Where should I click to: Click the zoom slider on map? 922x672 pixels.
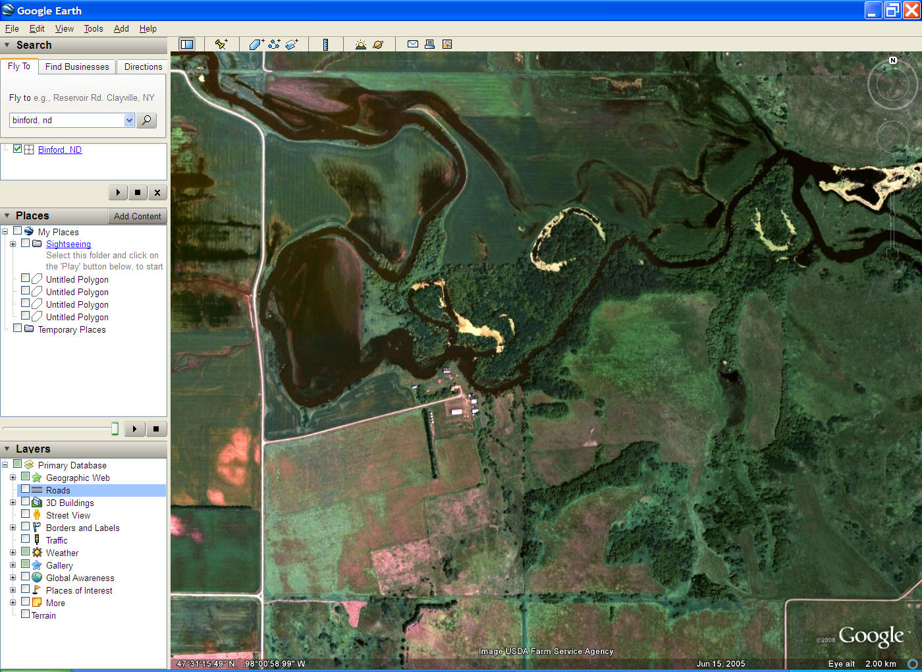click(x=892, y=214)
